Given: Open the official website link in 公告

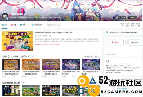Looking at the screenshot, I should 120,66.
